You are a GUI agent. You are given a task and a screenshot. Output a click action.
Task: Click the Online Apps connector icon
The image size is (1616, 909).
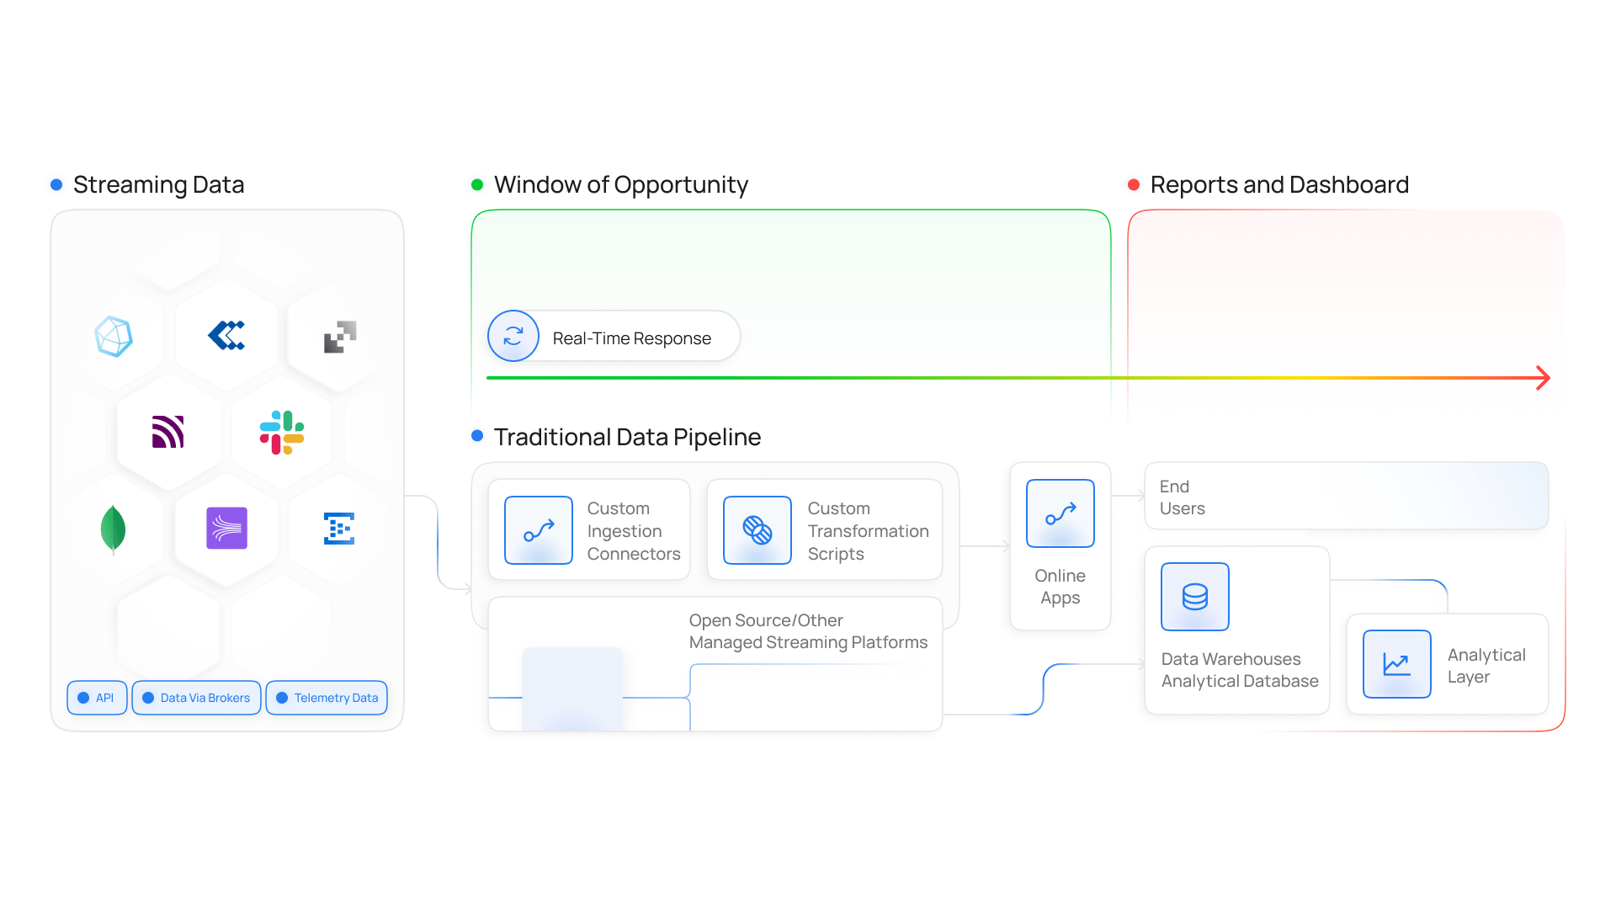pyautogui.click(x=1060, y=513)
